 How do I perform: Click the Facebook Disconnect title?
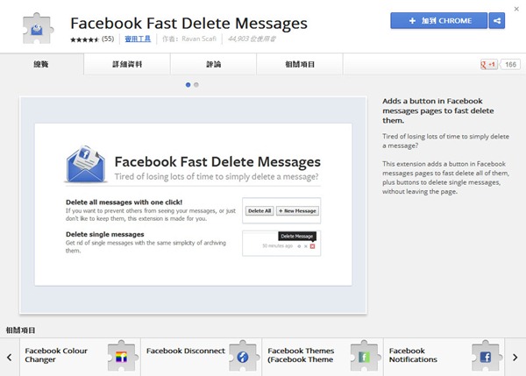tap(186, 351)
